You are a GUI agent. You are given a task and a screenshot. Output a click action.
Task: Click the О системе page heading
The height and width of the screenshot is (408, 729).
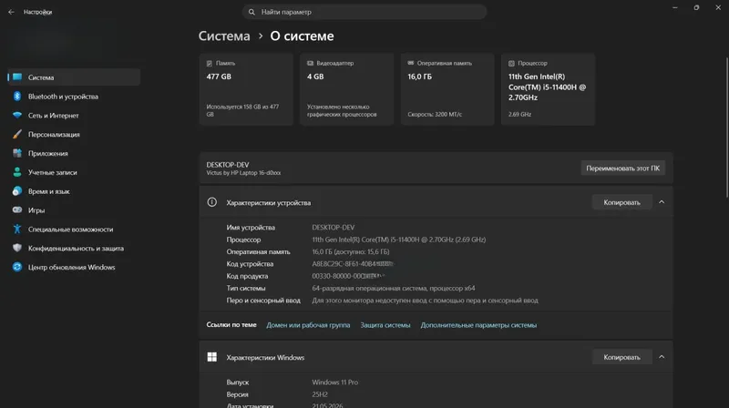pos(302,36)
